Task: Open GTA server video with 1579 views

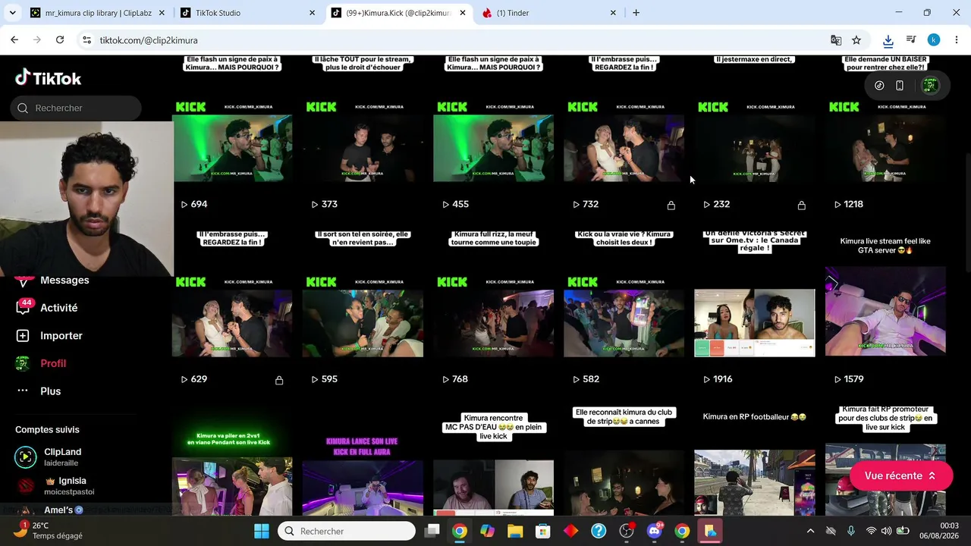Action: [885, 309]
